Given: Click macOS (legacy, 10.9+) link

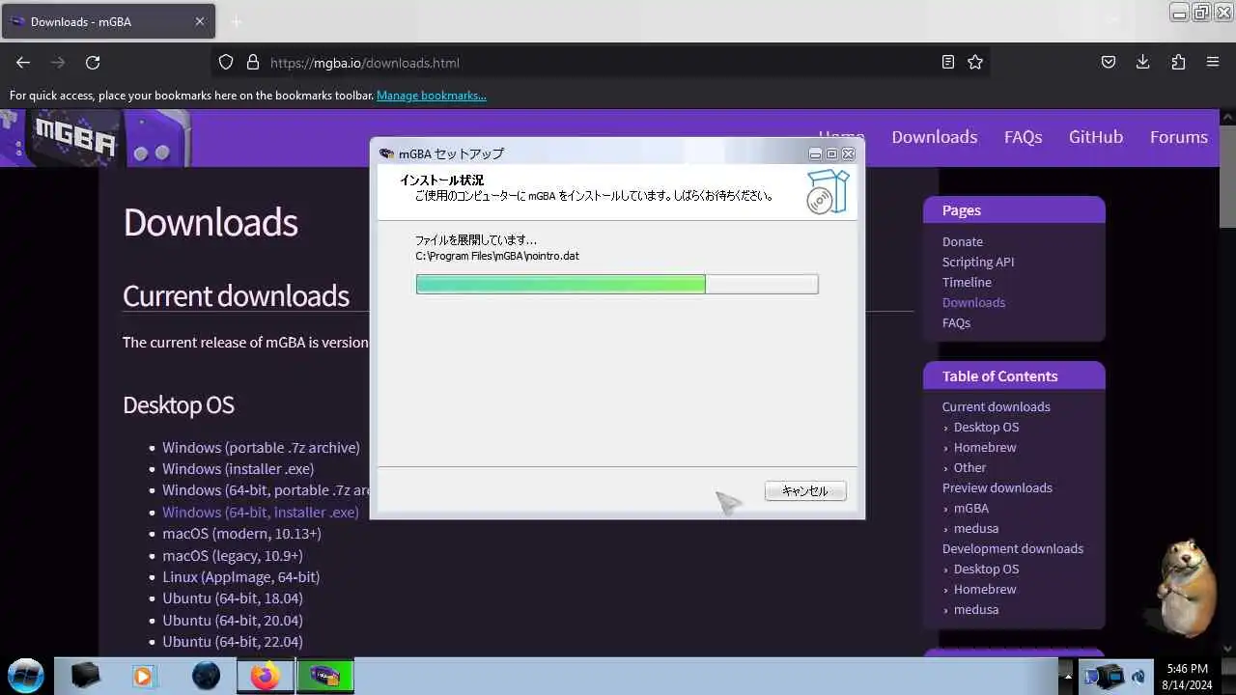Looking at the screenshot, I should click(x=233, y=555).
